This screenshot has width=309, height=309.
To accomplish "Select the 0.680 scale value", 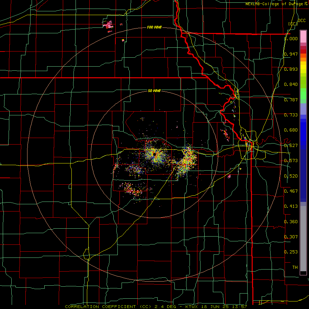I will pyautogui.click(x=291, y=130).
